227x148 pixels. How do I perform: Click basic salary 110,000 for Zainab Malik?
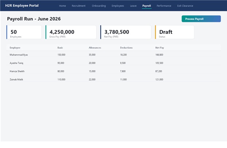coord(61,80)
